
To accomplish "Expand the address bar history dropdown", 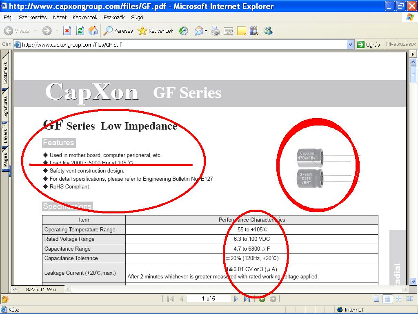I will point(351,45).
